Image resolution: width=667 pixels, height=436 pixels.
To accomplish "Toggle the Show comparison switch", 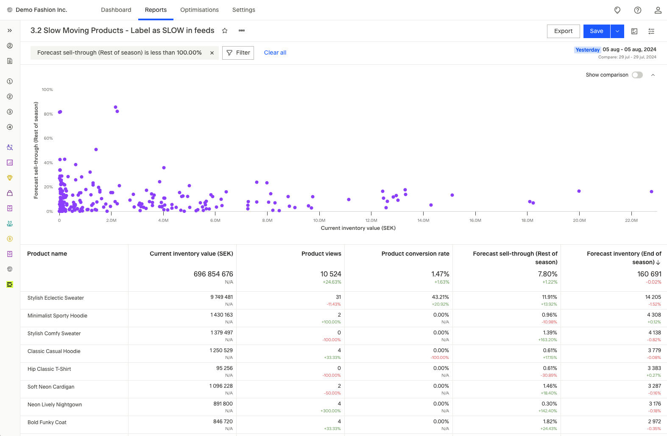I will coord(637,75).
